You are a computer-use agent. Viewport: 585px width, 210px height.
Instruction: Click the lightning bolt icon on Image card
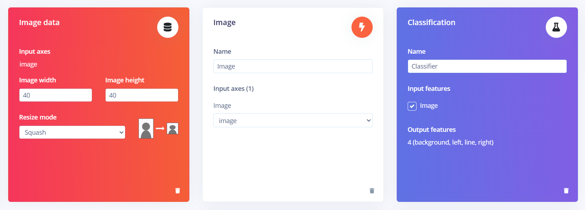(362, 27)
